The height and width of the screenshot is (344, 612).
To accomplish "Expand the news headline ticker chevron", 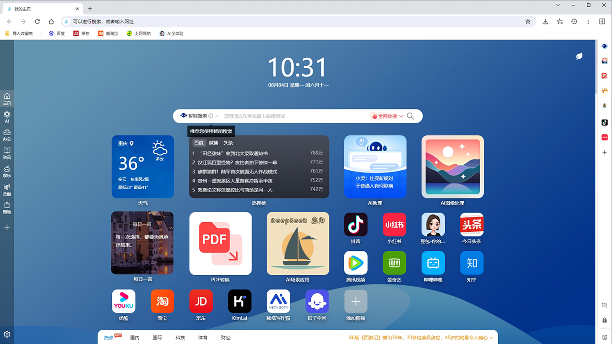I will tap(491, 338).
